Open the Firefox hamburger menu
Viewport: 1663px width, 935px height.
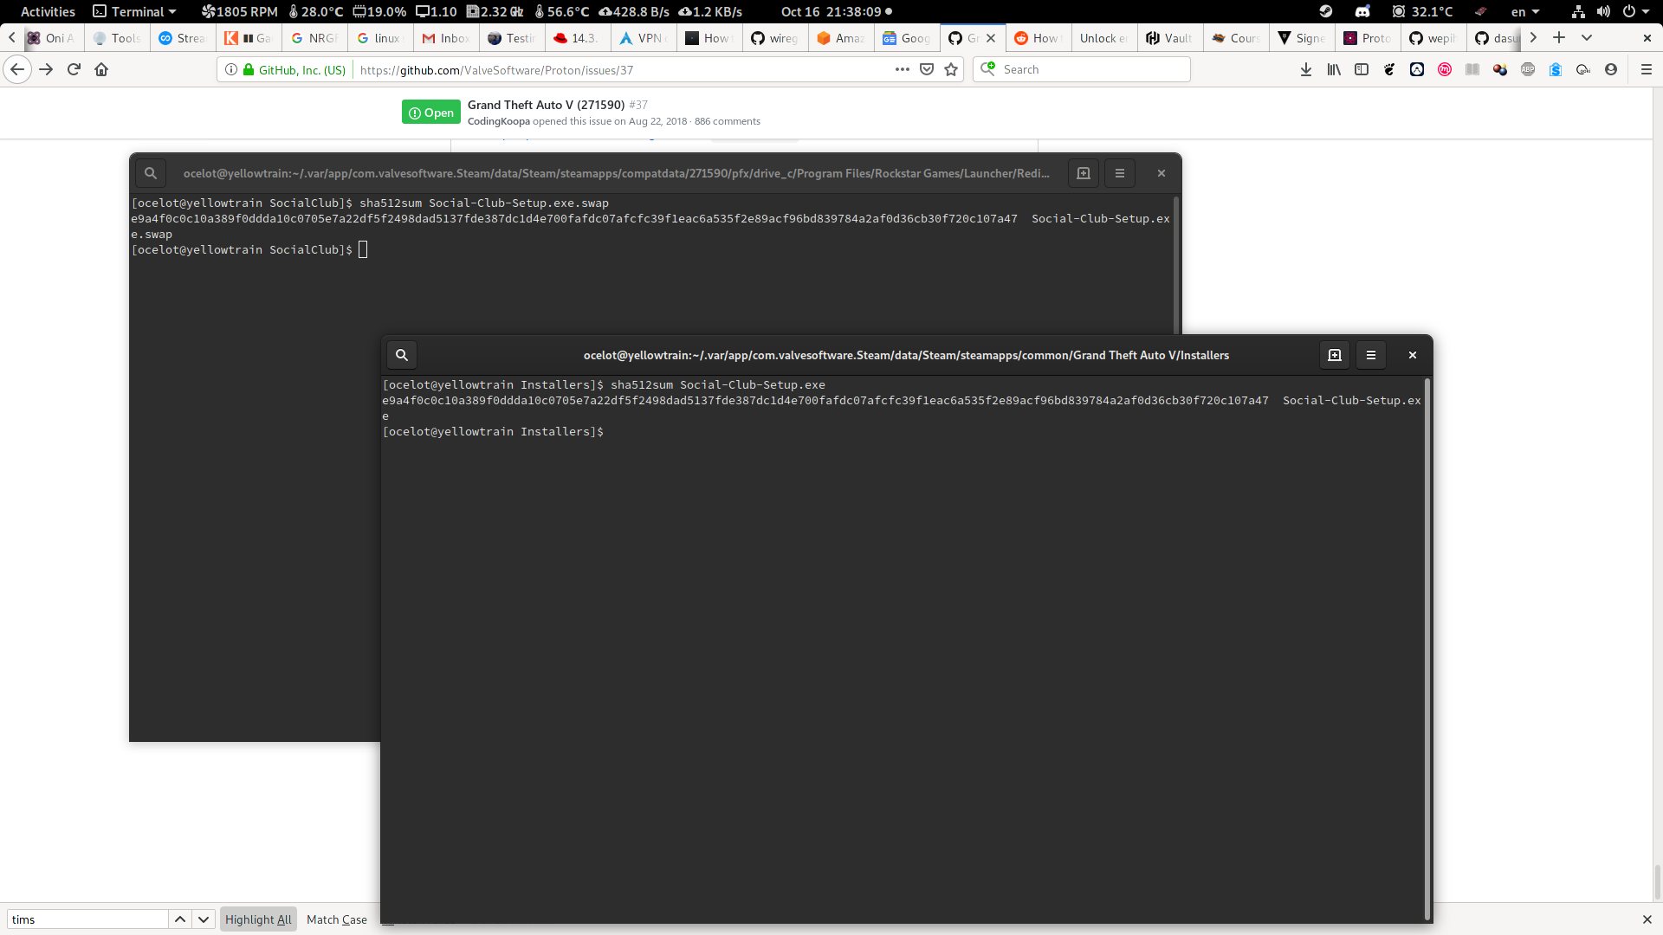(1647, 69)
